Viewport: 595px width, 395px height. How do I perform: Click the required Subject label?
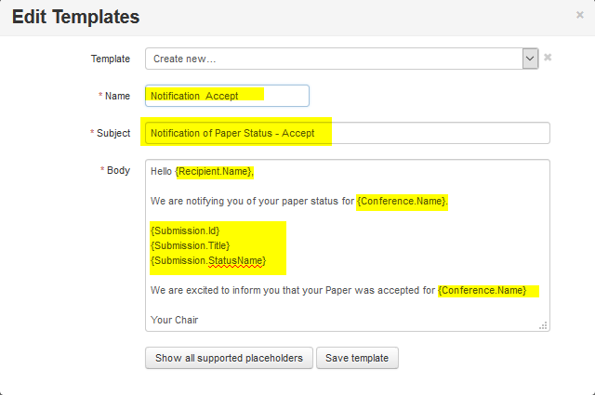(x=113, y=133)
